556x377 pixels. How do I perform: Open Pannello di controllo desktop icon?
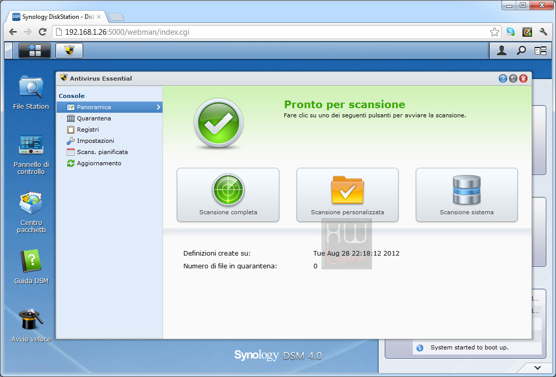(31, 155)
